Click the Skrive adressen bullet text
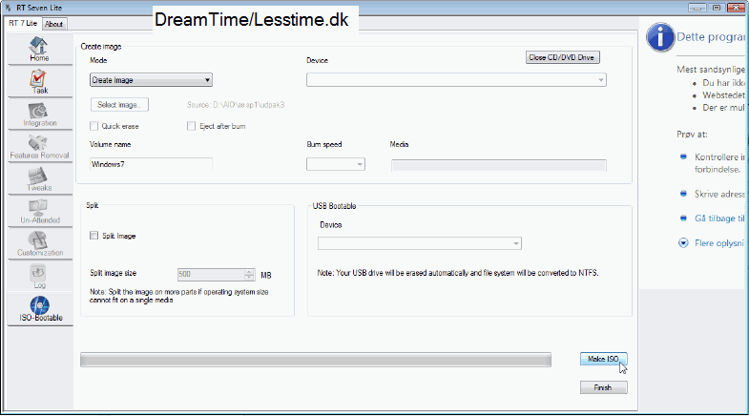The height and width of the screenshot is (416, 749). [719, 194]
